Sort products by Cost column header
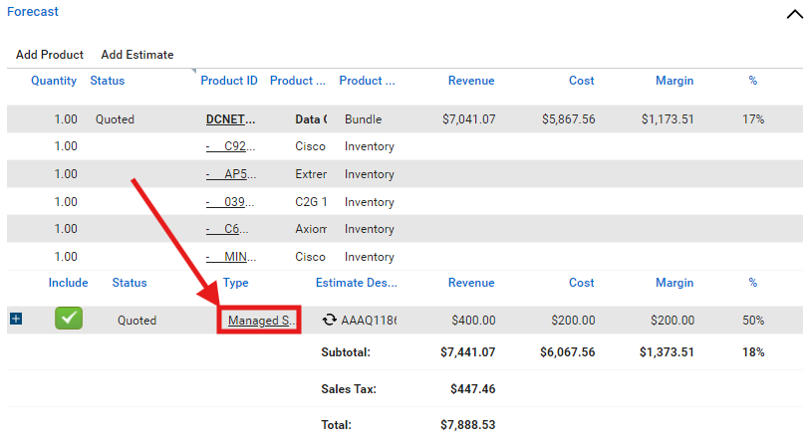The height and width of the screenshot is (442, 809). 582,81
